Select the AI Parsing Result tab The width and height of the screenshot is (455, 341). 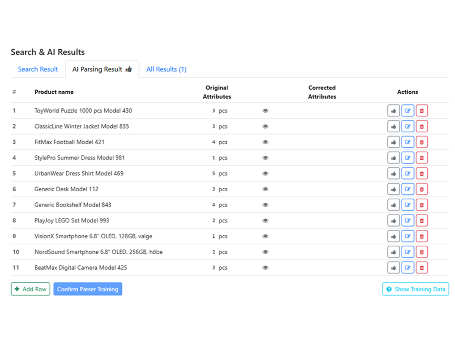(102, 69)
